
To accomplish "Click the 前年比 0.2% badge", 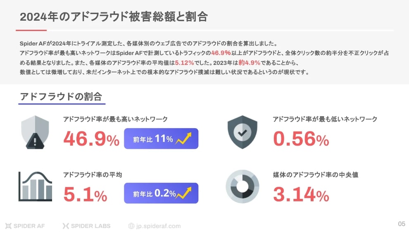I will point(161,193).
